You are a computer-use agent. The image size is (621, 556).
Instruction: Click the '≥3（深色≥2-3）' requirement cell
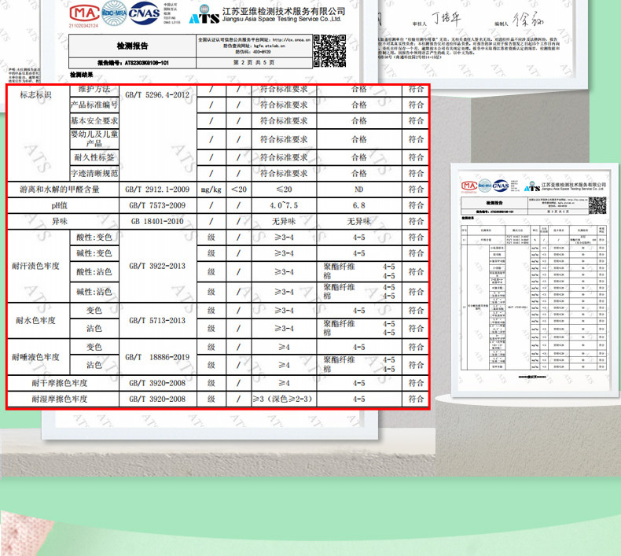click(x=284, y=399)
